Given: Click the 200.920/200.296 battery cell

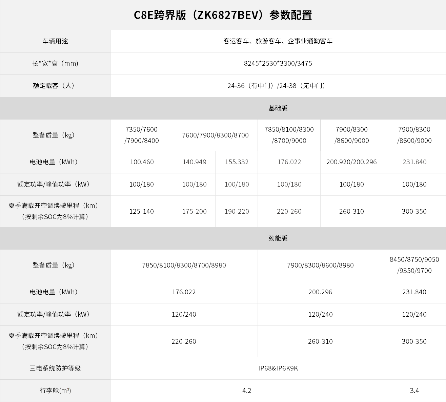Looking at the screenshot, I should (x=352, y=162).
